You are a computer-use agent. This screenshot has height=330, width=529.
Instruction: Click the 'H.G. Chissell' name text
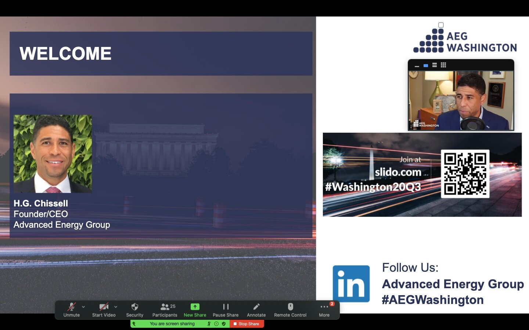[x=41, y=203]
